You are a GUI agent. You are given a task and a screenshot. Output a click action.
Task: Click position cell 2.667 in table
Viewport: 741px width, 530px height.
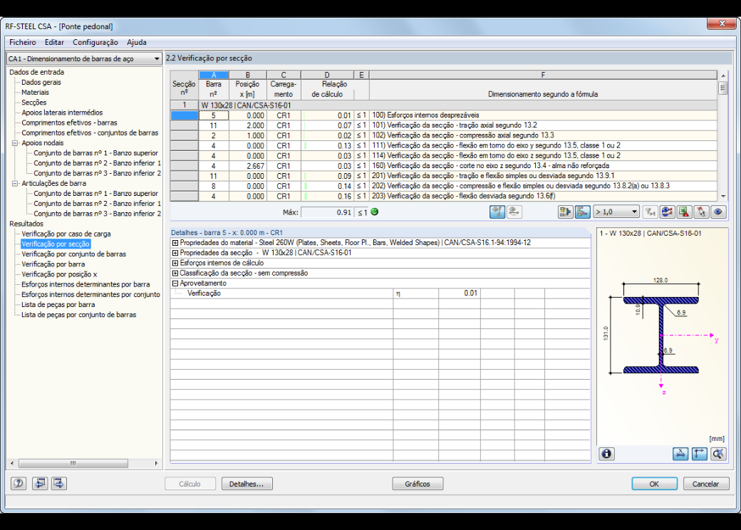coord(248,166)
